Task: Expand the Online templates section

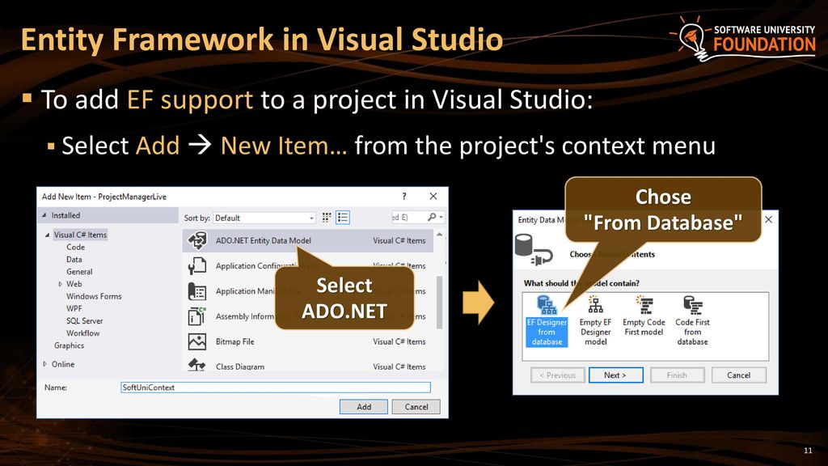Action: pyautogui.click(x=45, y=364)
